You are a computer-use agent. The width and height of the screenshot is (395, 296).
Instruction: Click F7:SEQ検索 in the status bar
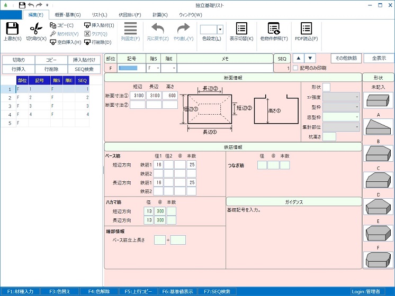tap(217, 291)
